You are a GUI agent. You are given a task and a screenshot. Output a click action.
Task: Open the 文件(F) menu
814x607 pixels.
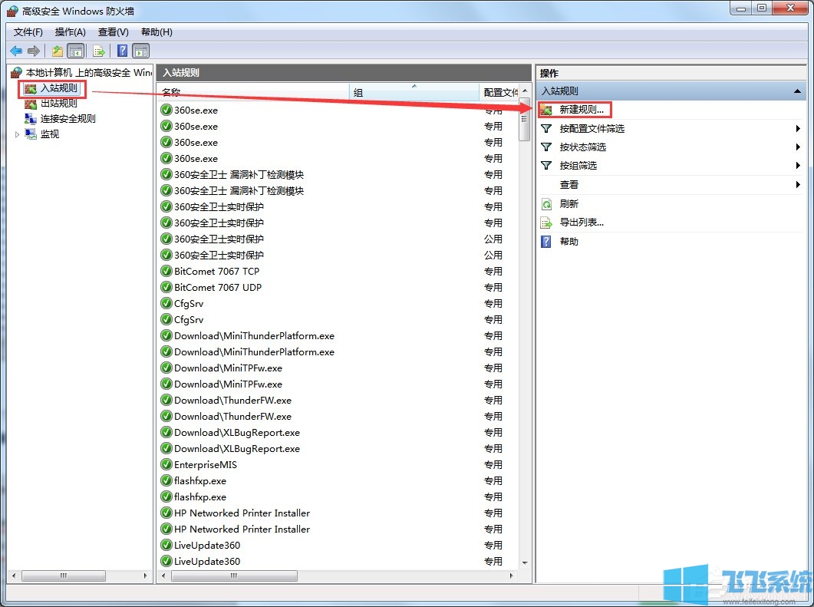(28, 31)
